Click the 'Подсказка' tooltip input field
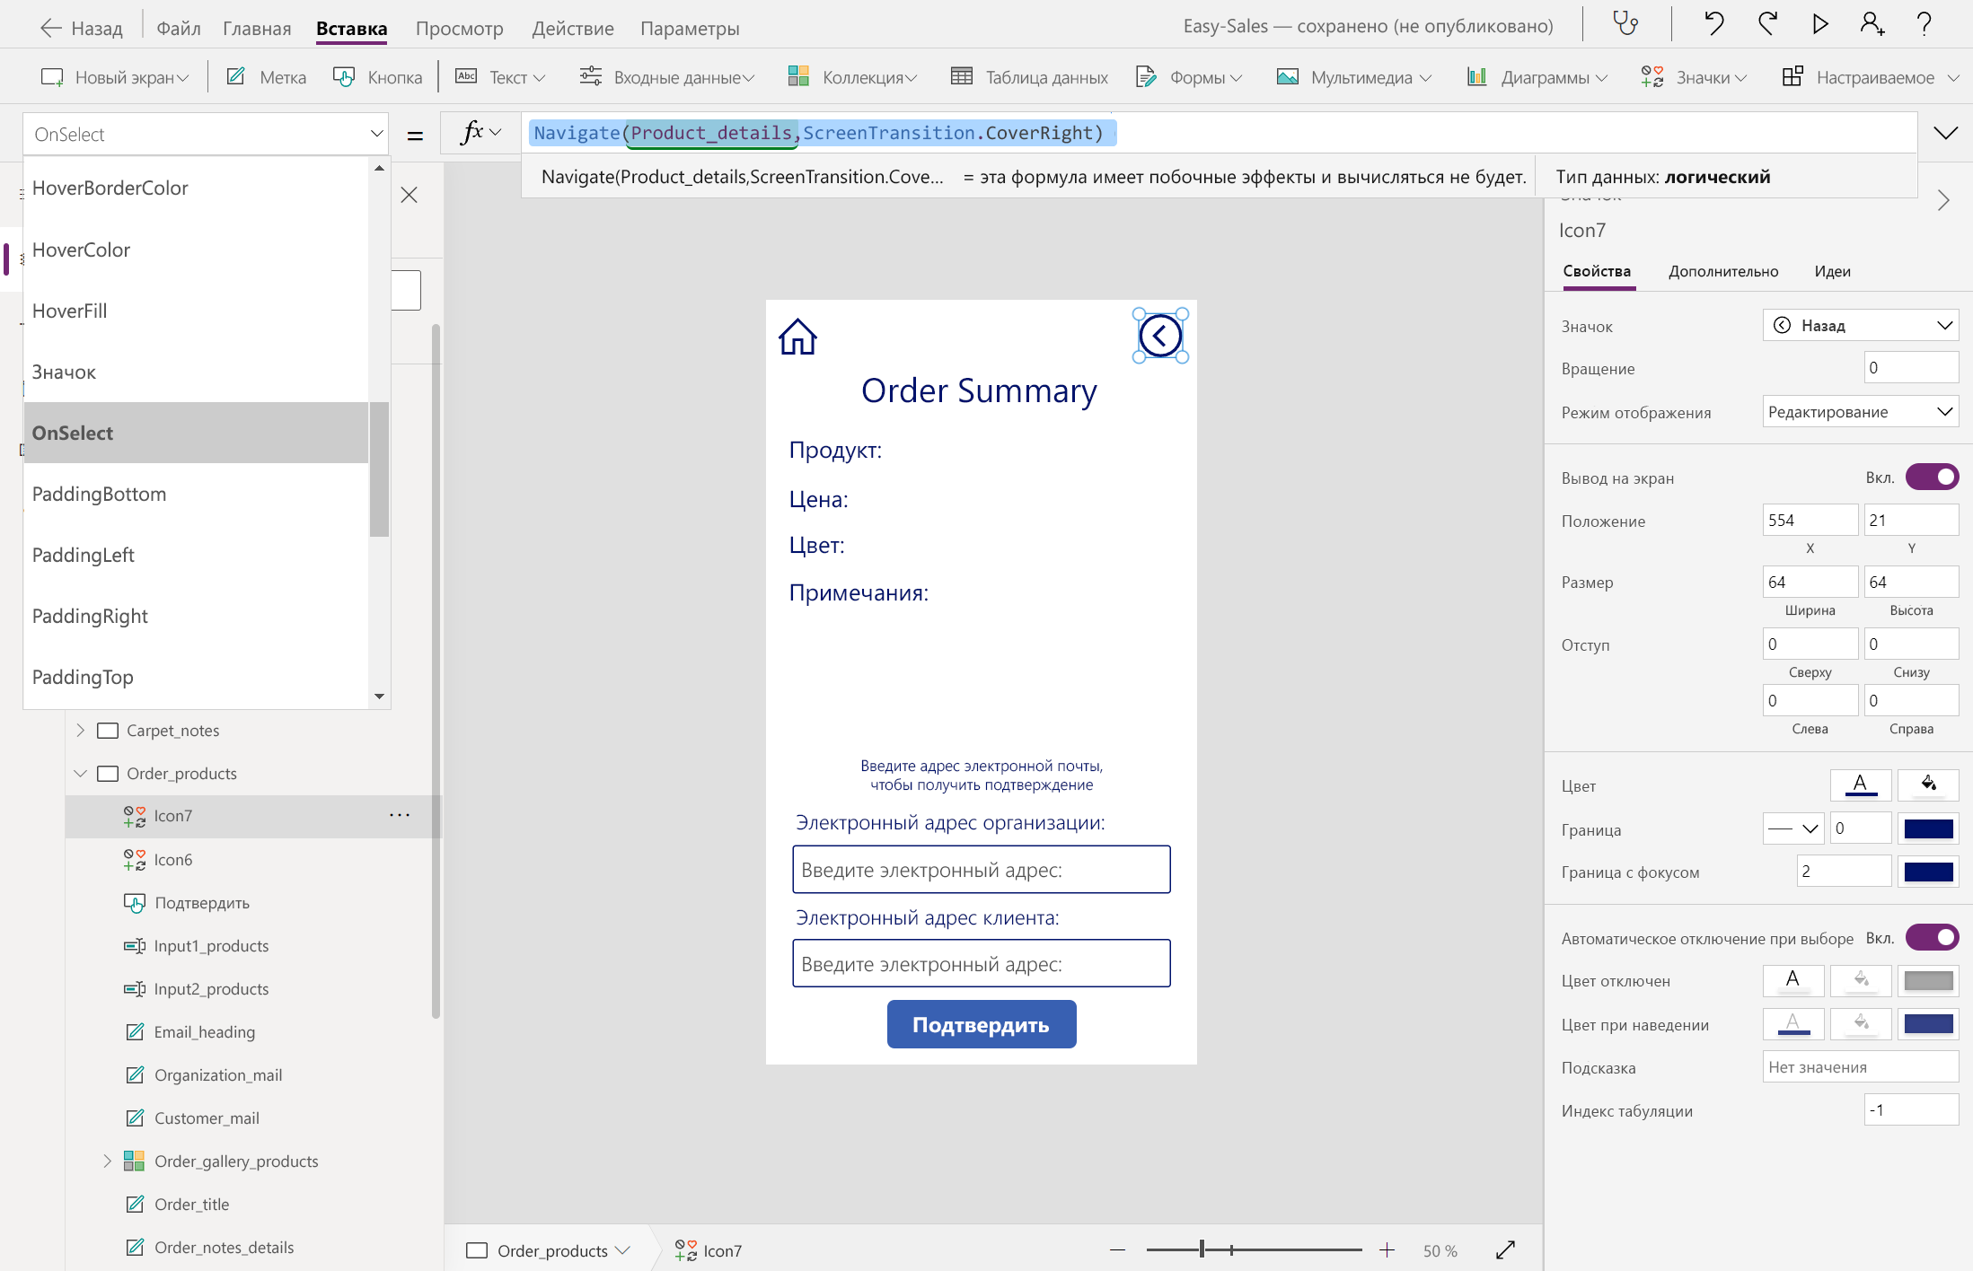 (x=1860, y=1067)
